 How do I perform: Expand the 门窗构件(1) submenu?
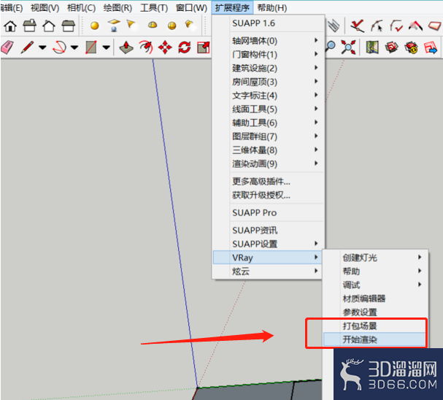[268, 54]
